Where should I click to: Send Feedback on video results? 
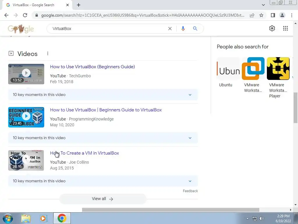coord(190,191)
